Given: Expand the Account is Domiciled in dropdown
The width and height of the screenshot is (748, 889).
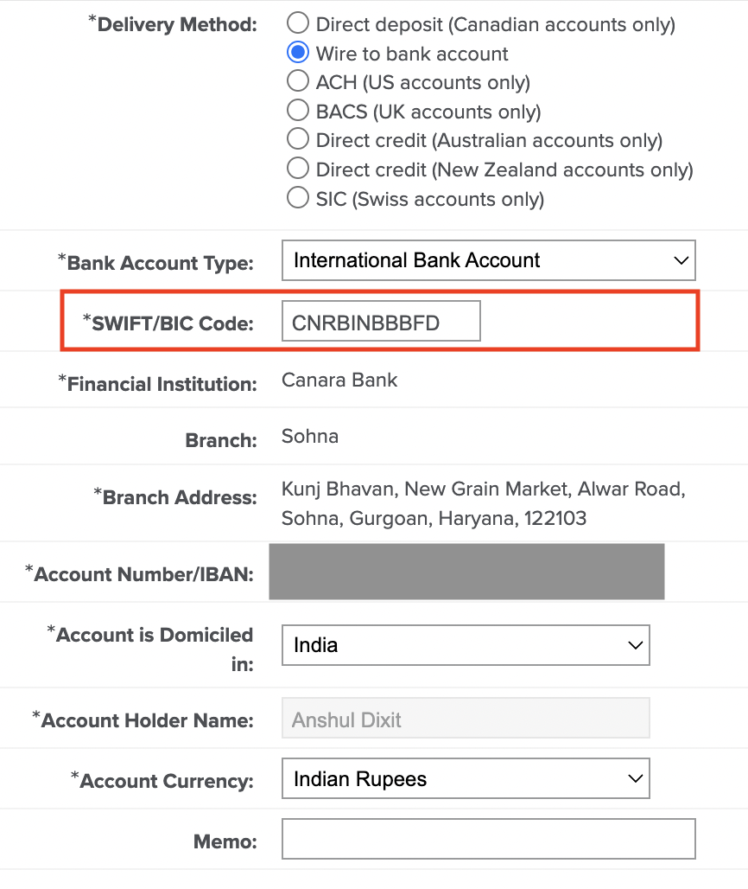Looking at the screenshot, I should pos(465,645).
